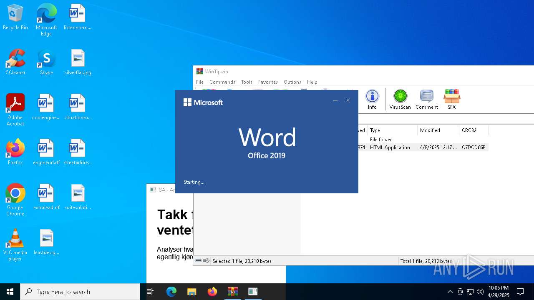Click the Info button in WinRAR toolbar

372,100
